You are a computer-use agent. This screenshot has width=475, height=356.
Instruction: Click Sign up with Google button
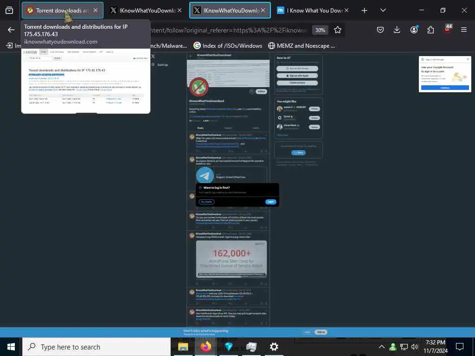297,69
